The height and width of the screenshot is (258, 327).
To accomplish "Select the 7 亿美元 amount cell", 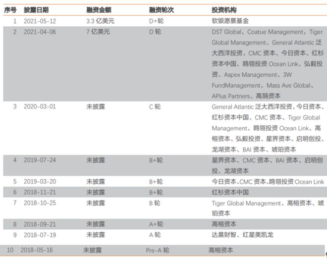I will [x=98, y=32].
